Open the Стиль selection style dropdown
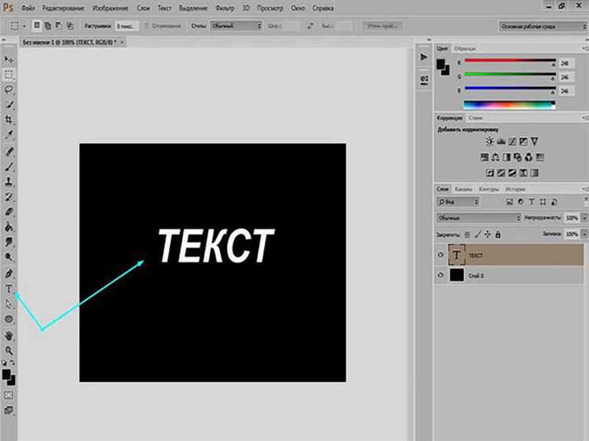 [236, 26]
